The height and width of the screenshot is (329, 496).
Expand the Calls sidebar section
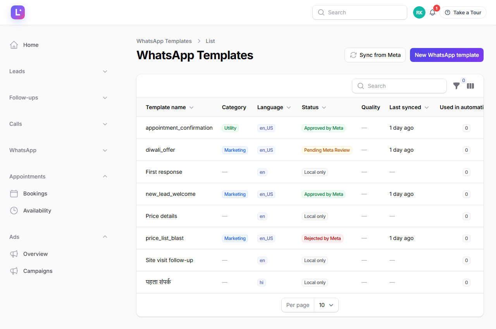(58, 124)
